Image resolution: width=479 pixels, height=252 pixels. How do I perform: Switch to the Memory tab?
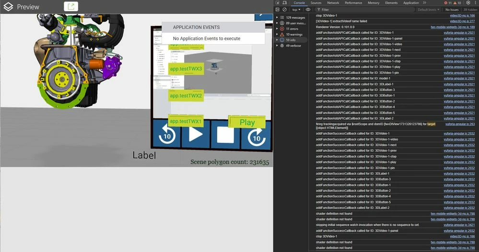[374, 3]
